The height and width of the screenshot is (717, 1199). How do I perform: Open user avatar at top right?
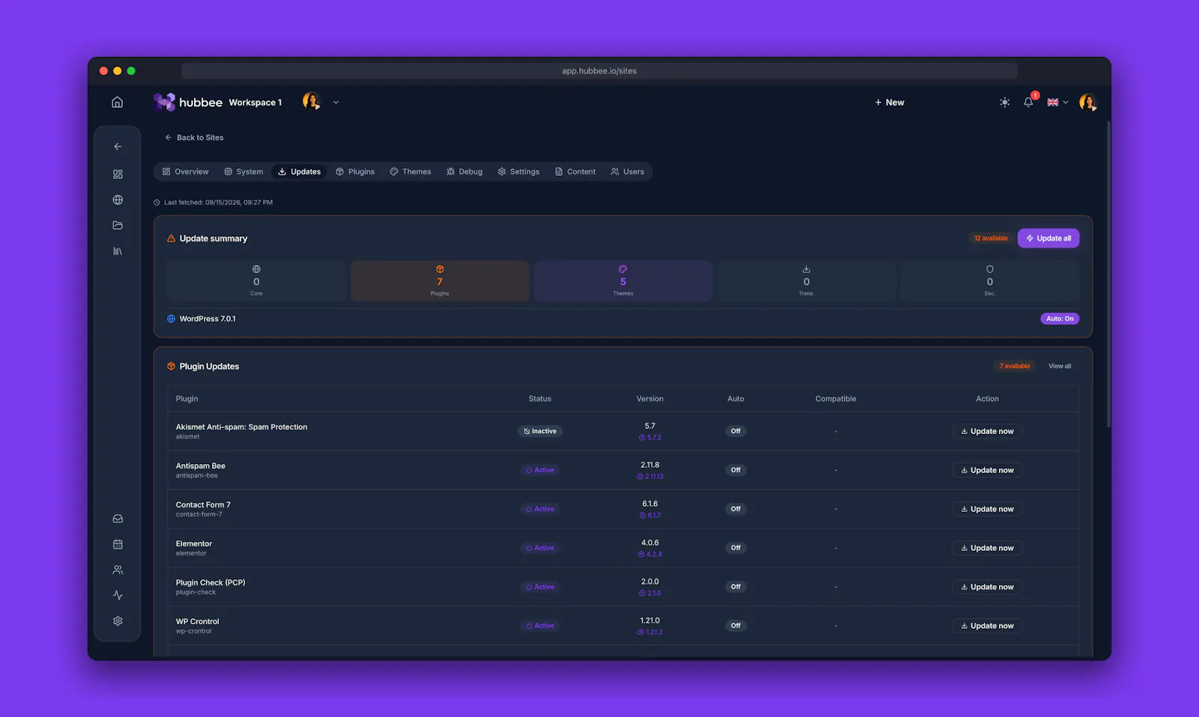pos(1088,102)
